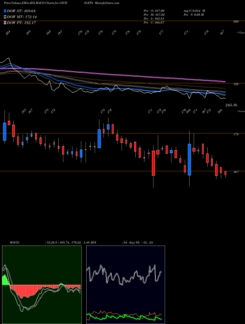Click the white DOW MT legend swatch
Image resolution: width=245 pixels, height=324 pixels.
pos(5,17)
